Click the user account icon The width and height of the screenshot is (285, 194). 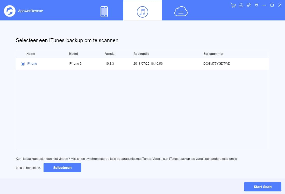[241, 5]
